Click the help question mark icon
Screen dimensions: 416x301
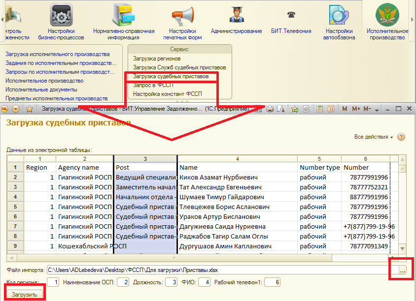coord(401,137)
